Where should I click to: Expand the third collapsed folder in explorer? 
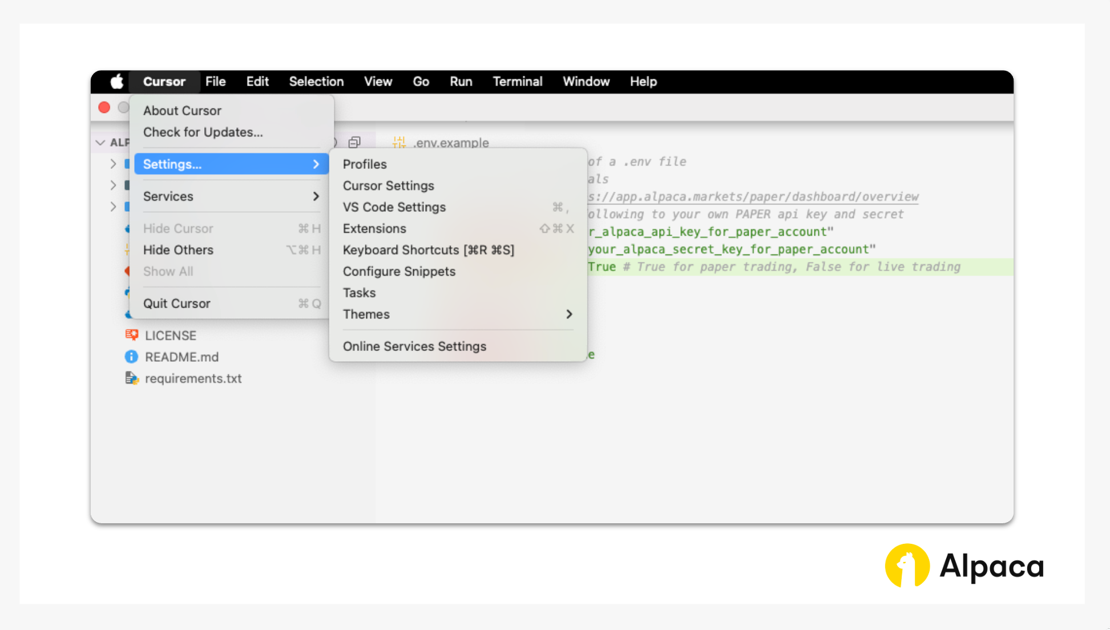click(x=113, y=207)
